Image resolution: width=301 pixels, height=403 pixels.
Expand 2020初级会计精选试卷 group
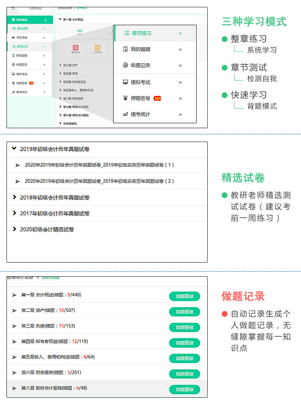[14, 229]
